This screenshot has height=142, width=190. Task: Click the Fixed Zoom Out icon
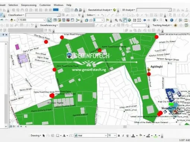click(139, 20)
